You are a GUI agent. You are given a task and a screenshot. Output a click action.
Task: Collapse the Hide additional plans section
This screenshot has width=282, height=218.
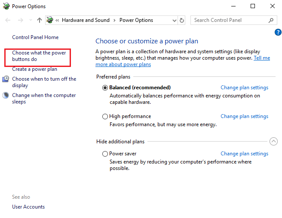pos(273,142)
